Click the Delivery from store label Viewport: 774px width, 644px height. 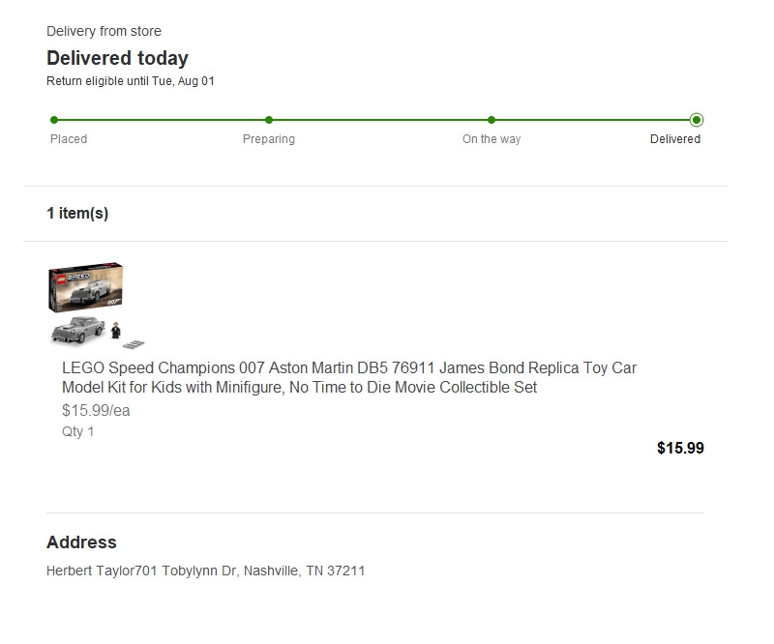(104, 31)
